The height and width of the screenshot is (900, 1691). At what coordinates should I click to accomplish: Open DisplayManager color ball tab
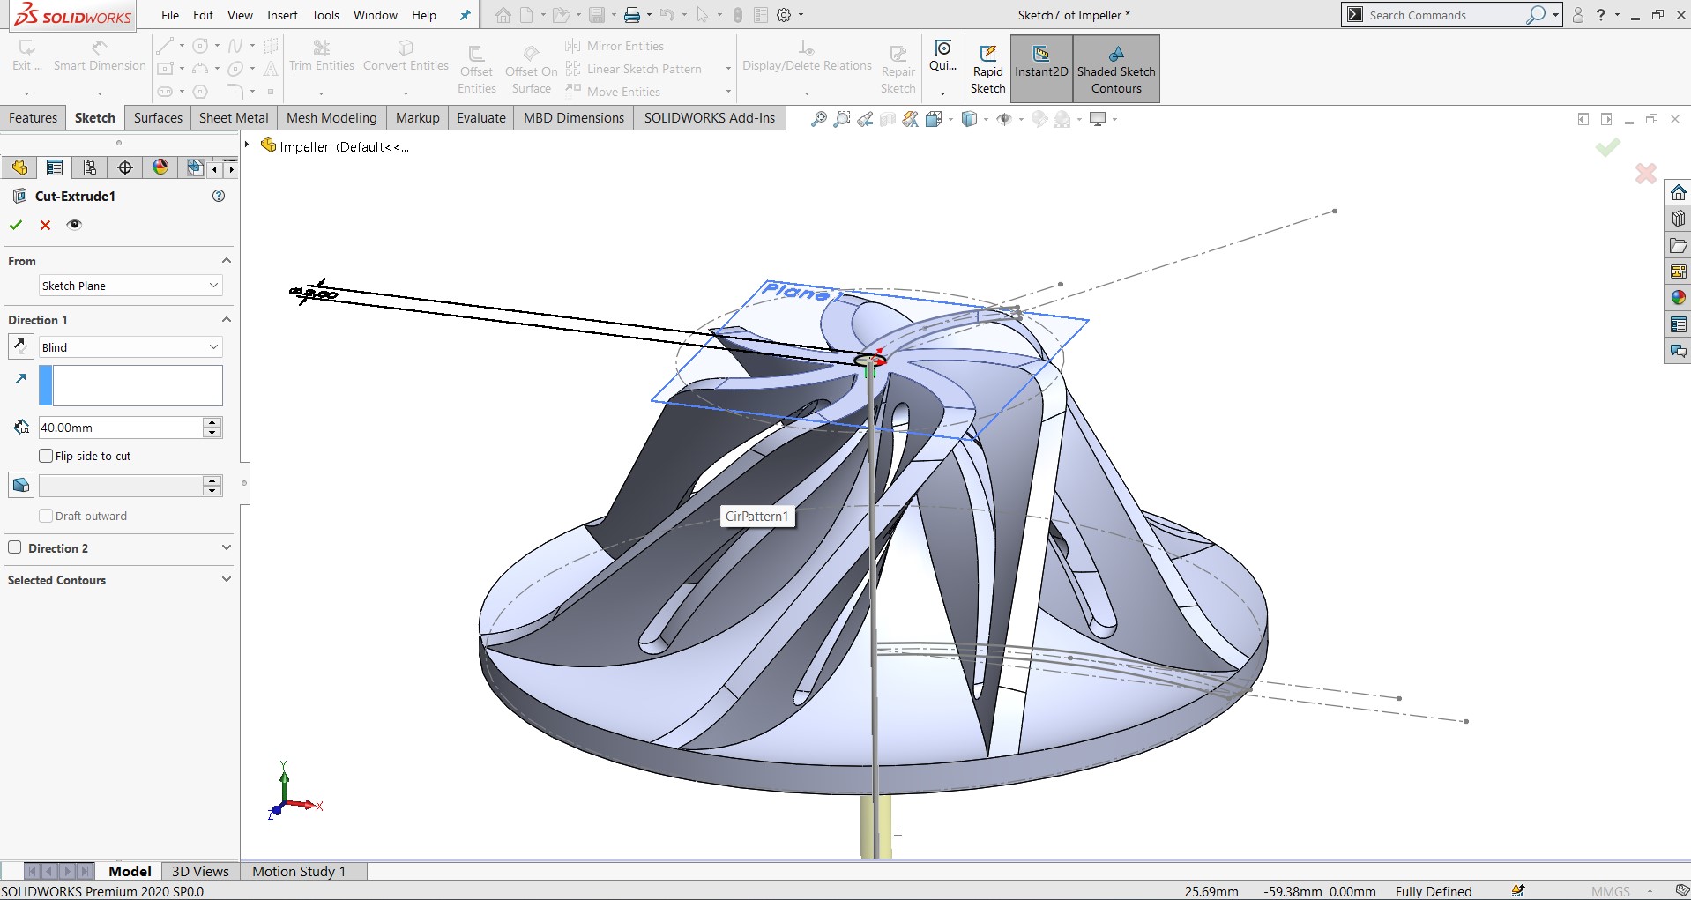point(160,167)
